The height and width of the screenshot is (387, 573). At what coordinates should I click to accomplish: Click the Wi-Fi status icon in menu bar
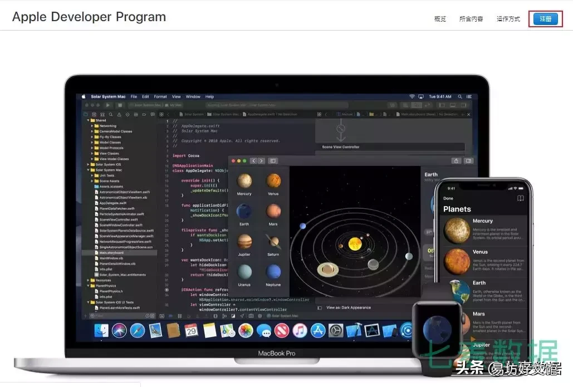412,96
